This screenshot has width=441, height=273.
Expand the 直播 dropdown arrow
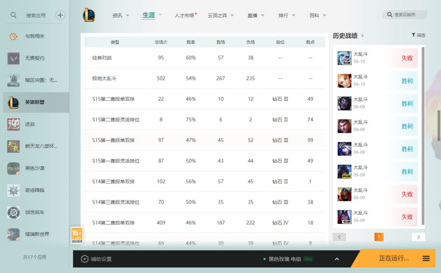[x=263, y=15]
